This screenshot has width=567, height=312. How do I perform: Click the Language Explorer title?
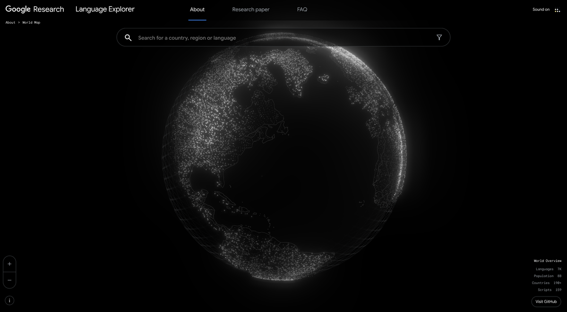pos(105,9)
